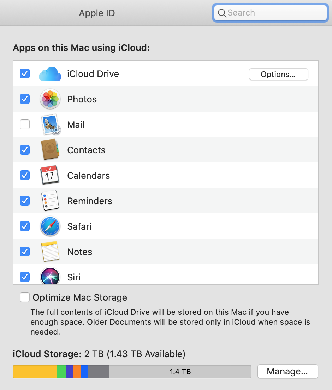Uncheck the Photos checkbox
332x390 pixels.
click(25, 99)
